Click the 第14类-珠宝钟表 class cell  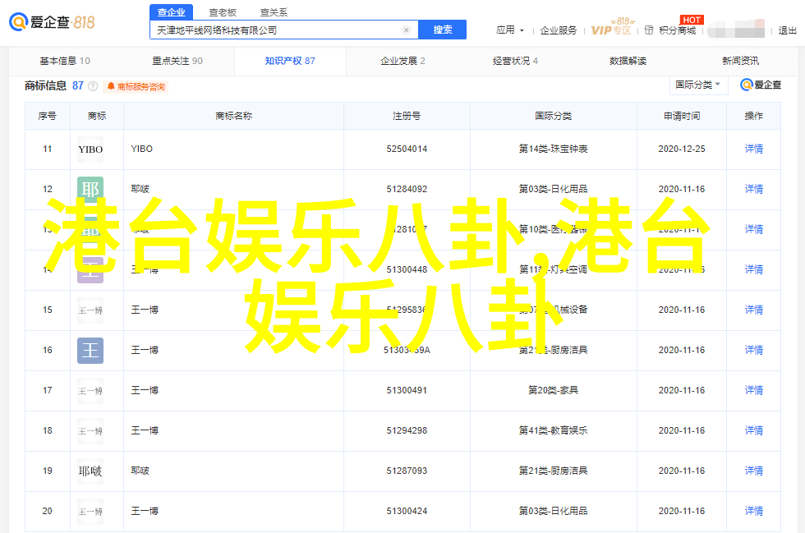(x=553, y=149)
